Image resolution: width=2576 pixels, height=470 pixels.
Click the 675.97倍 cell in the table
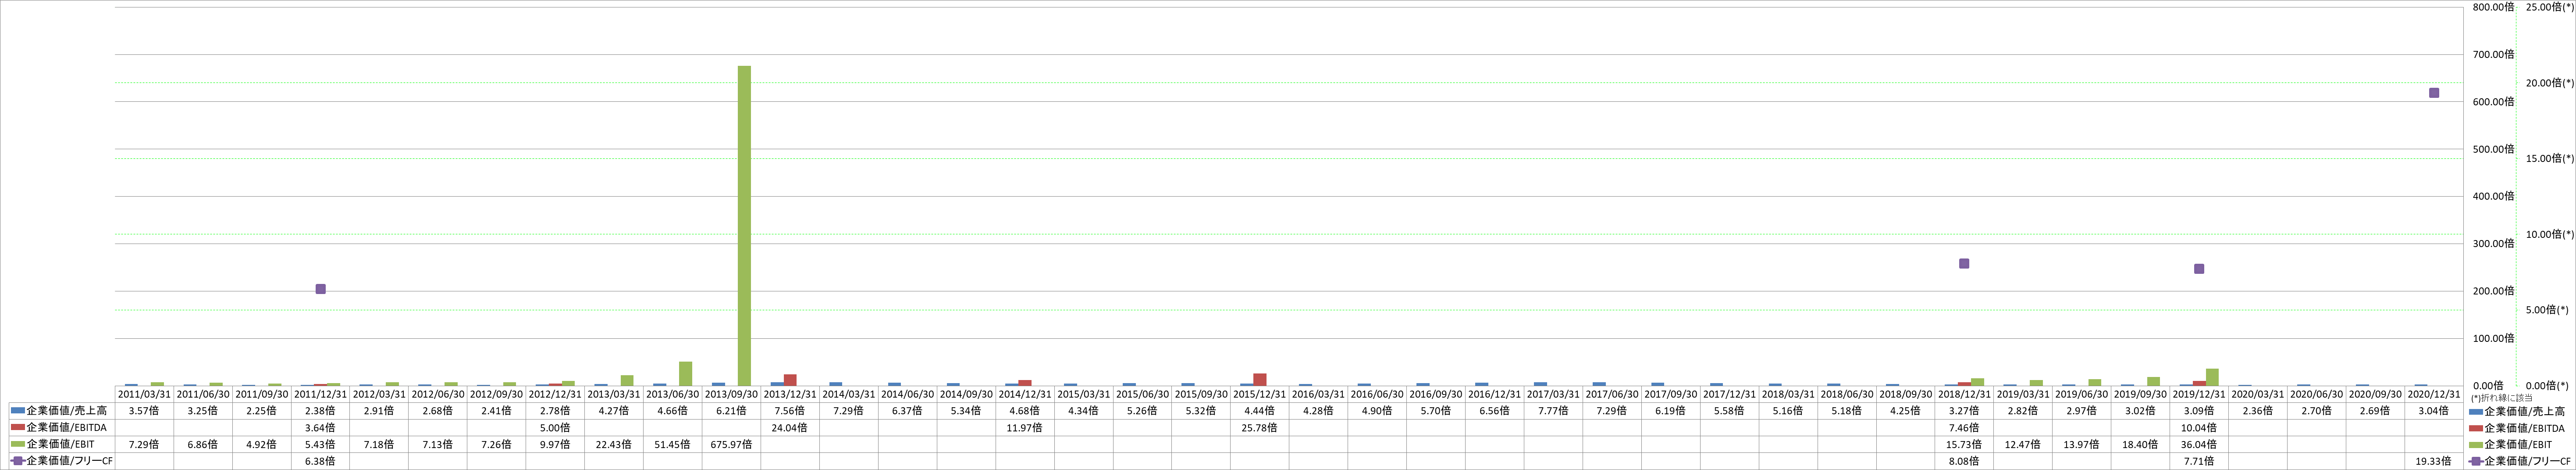tap(731, 444)
